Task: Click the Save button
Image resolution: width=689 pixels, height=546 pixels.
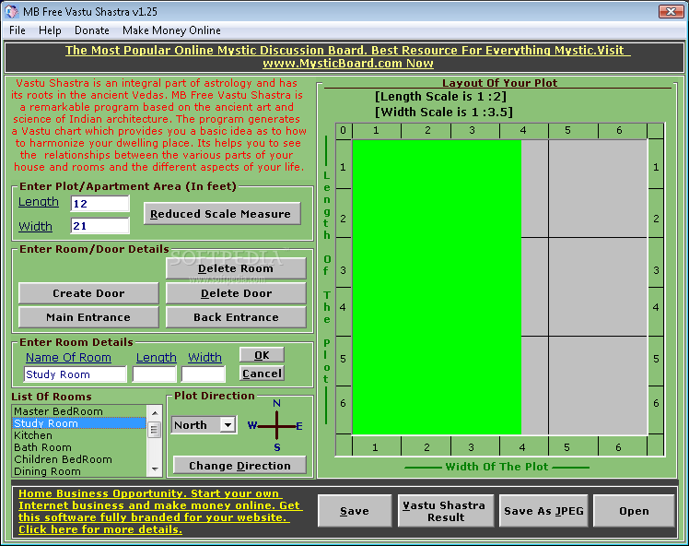Action: [x=355, y=511]
